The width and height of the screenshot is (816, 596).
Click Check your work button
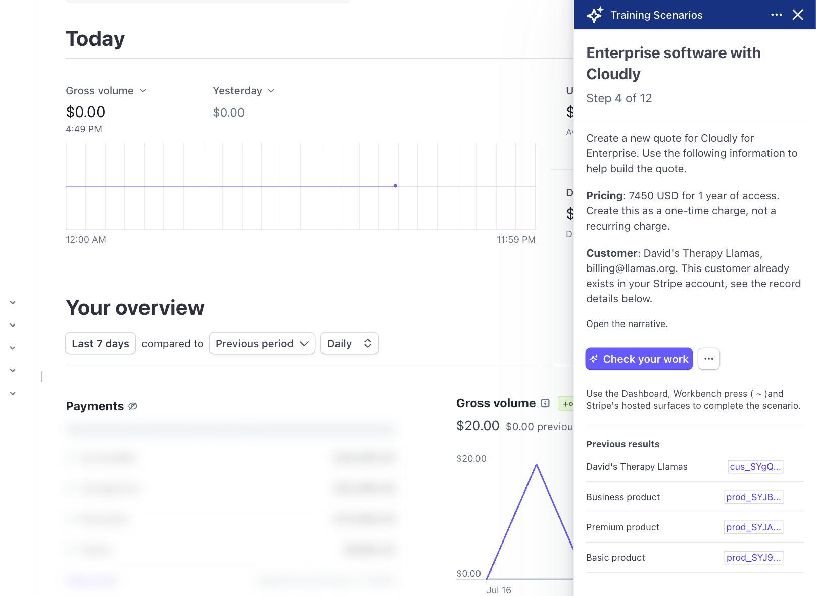tap(639, 359)
